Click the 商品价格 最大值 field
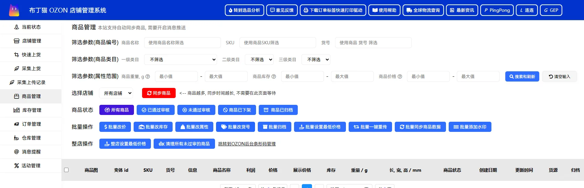The width and height of the screenshot is (584, 188). (478, 76)
